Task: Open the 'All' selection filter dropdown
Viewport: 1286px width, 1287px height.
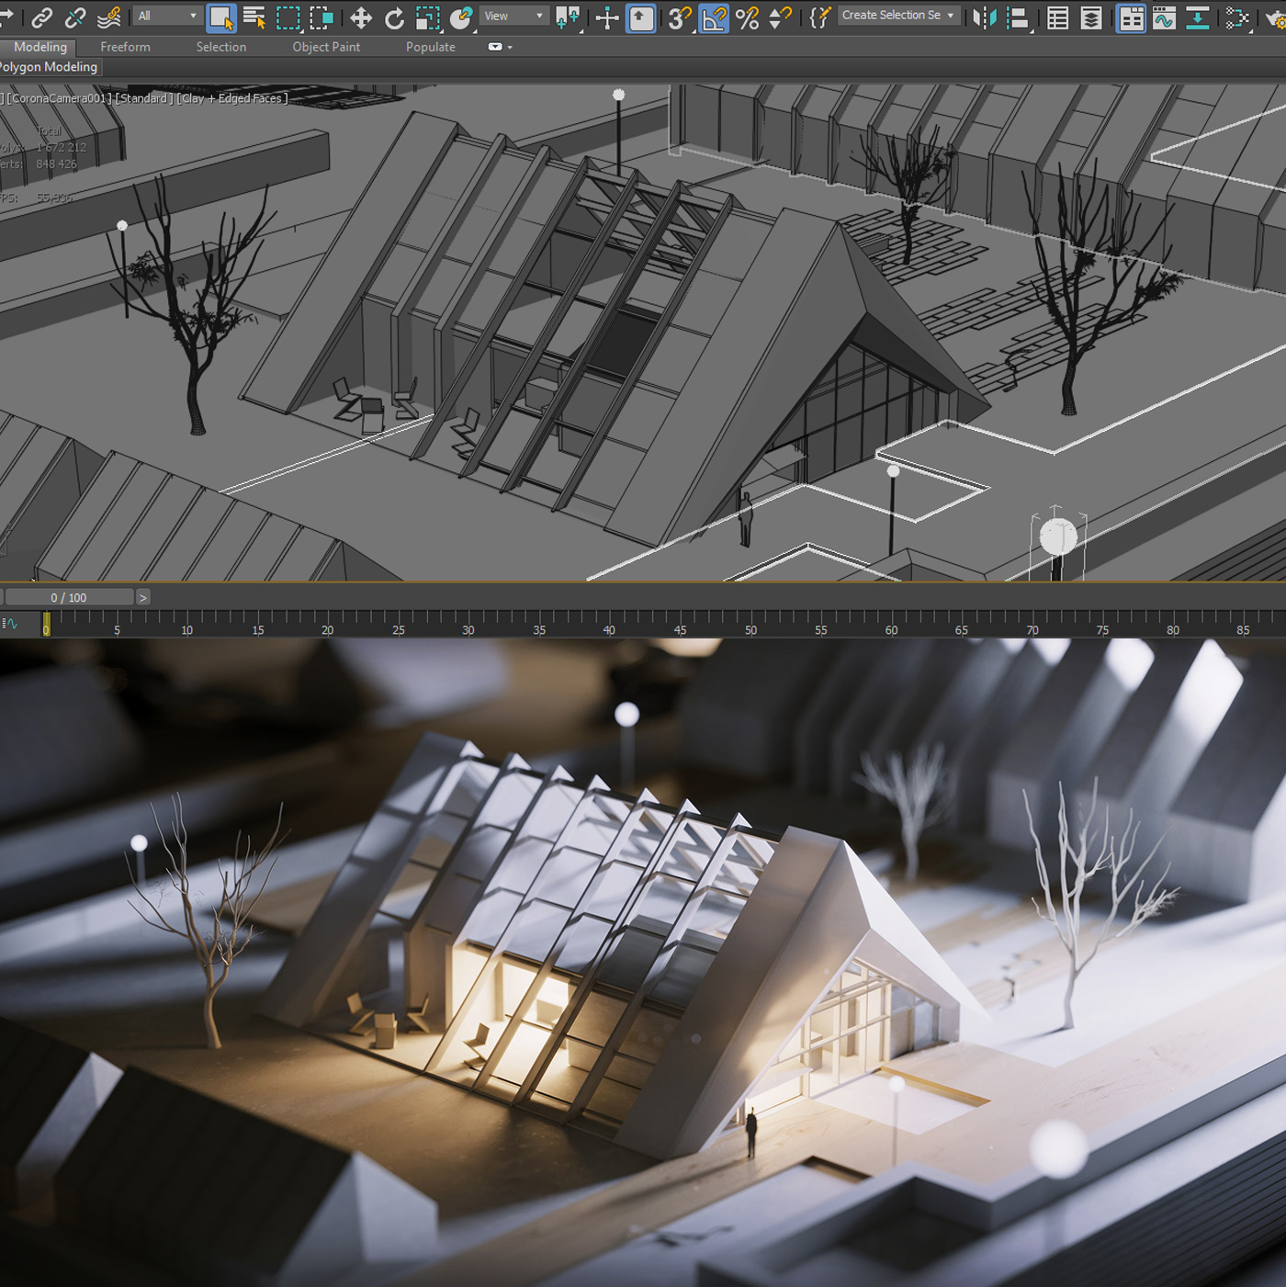Action: 167,16
